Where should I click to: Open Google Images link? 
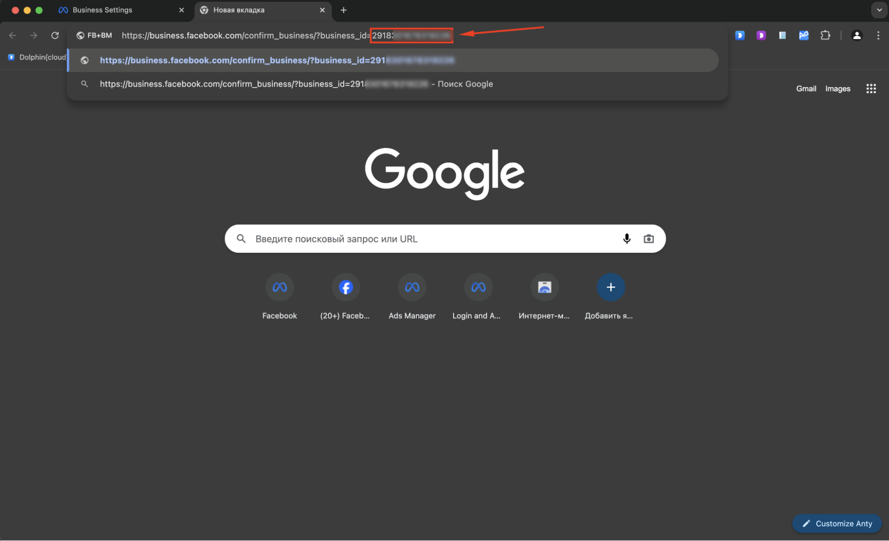tap(838, 89)
